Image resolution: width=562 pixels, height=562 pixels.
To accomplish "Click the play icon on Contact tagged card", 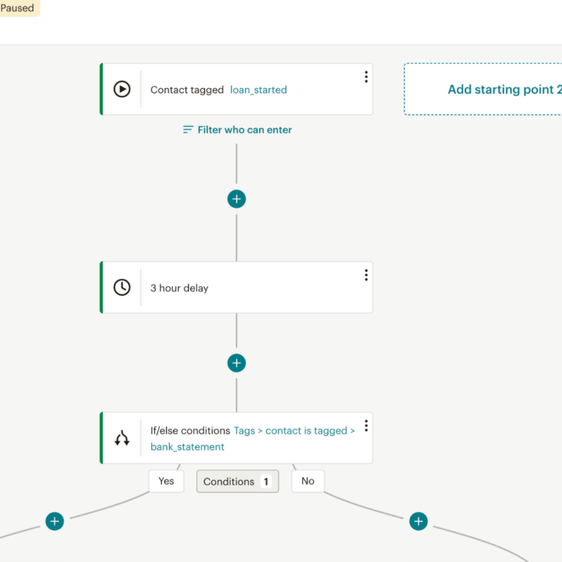I will [x=121, y=89].
